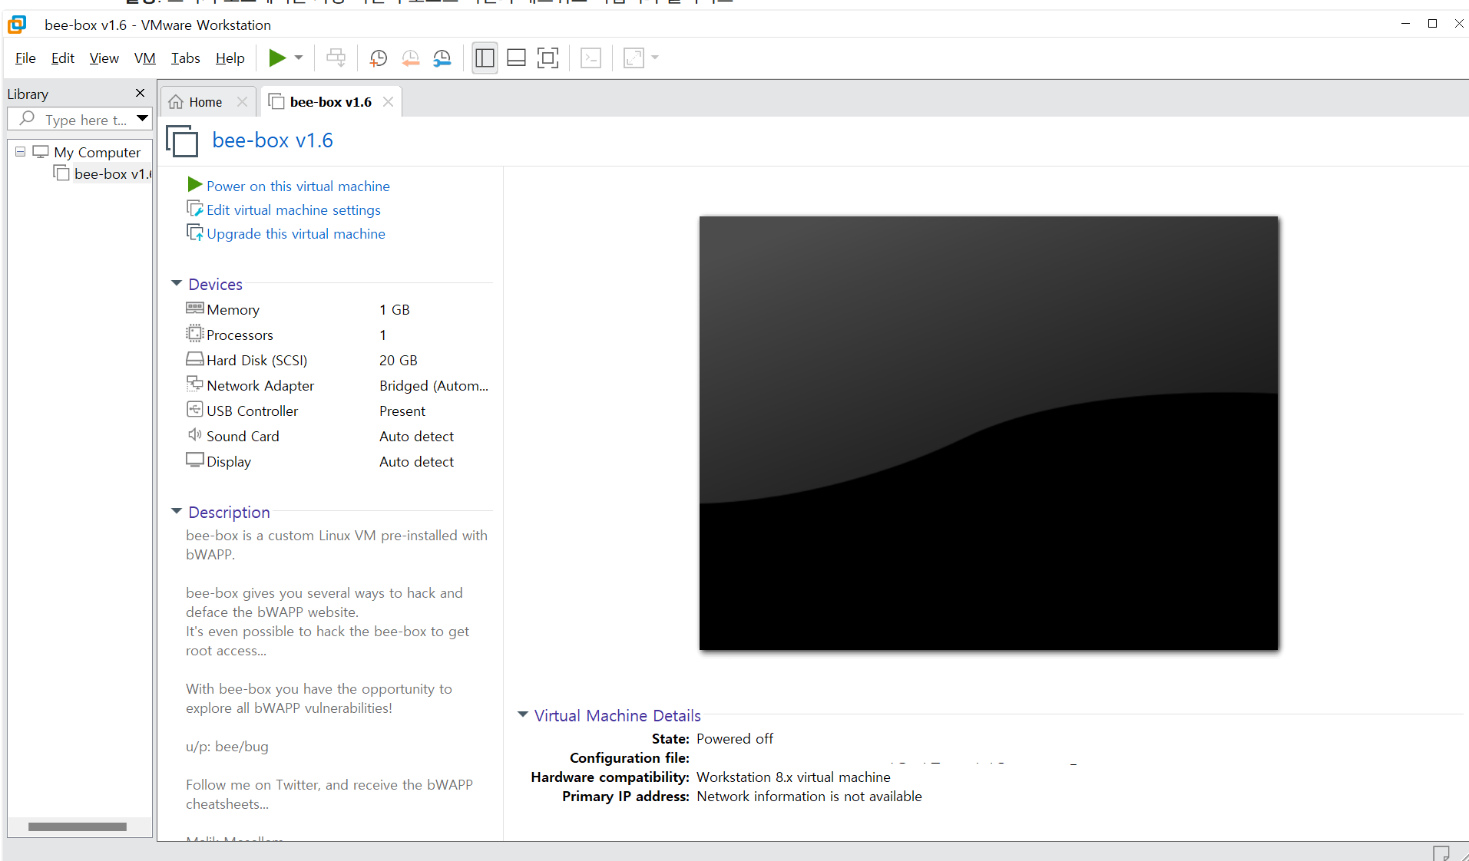The image size is (1469, 861).
Task: Select the Processors device icon
Action: click(x=195, y=334)
